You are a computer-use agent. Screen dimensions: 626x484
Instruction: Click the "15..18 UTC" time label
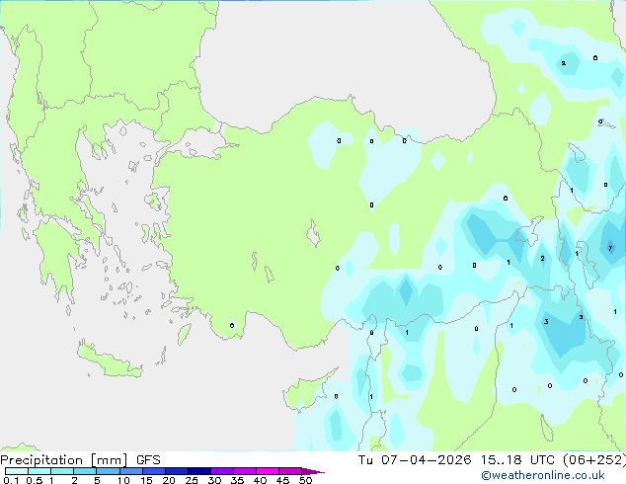click(x=517, y=460)
